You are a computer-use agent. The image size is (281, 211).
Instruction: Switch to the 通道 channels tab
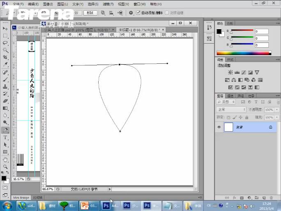pyautogui.click(x=230, y=96)
